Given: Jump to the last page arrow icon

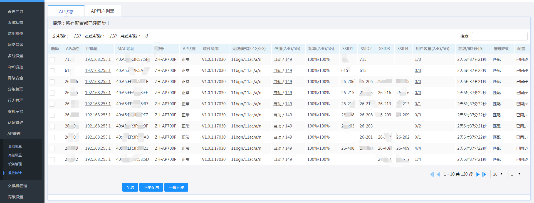Looking at the screenshot, I should pos(484,174).
